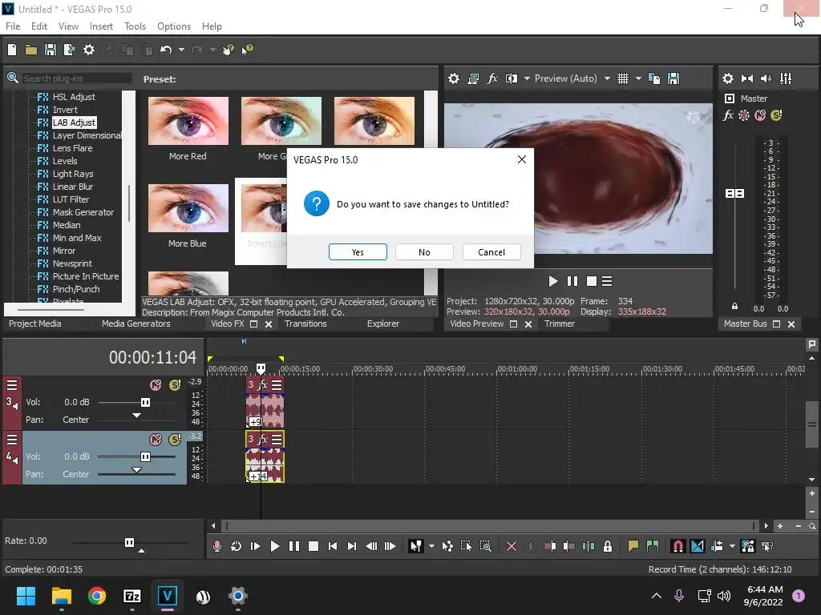The image size is (821, 615).
Task: Click Yes to save changes
Action: coord(358,252)
